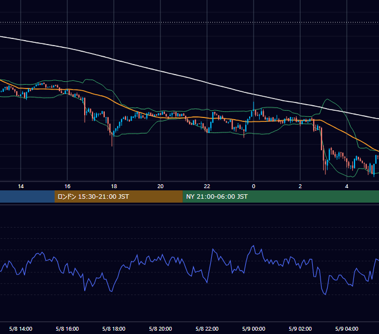Click hour label 22 on price chart axis
This screenshot has width=379, height=334.
click(x=207, y=186)
